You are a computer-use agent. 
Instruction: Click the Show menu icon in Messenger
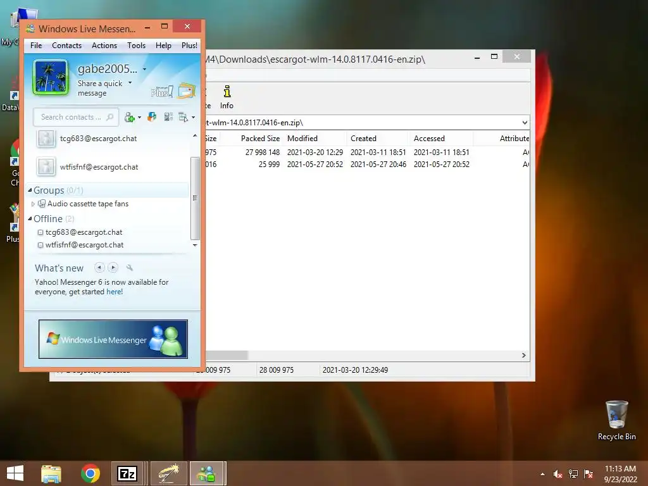[x=183, y=117]
